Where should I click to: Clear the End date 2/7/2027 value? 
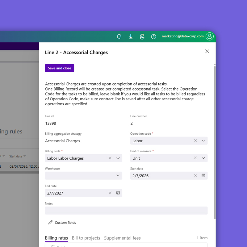(x=110, y=193)
